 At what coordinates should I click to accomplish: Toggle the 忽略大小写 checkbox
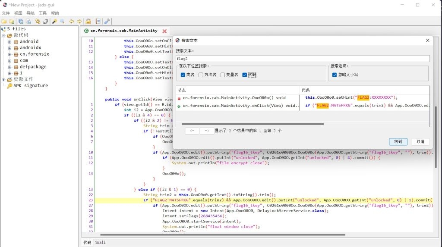(x=335, y=75)
